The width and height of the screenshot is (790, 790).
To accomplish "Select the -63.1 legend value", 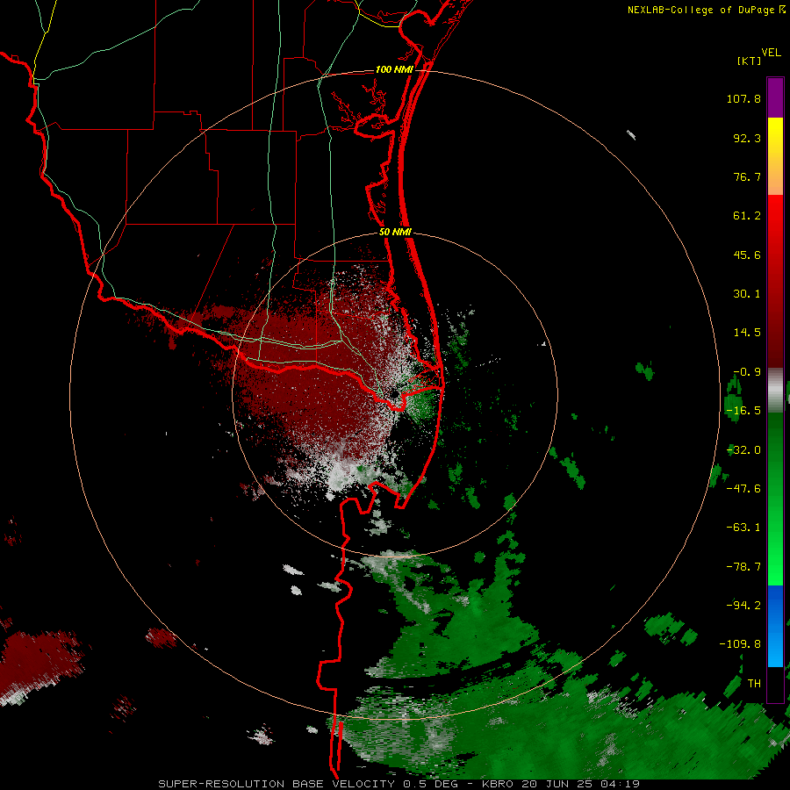I will pos(743,528).
